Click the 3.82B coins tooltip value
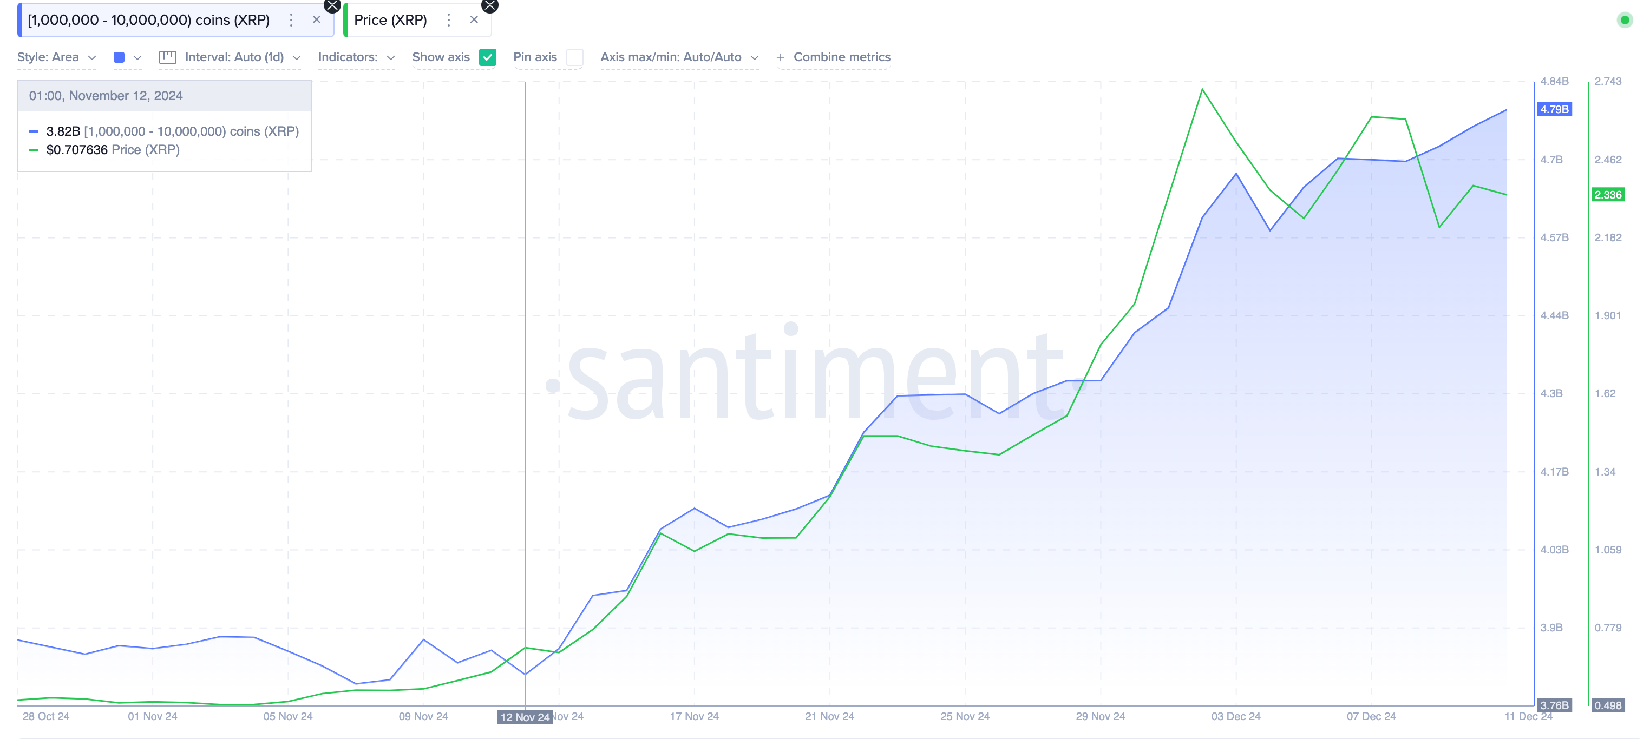Image resolution: width=1650 pixels, height=739 pixels. click(63, 131)
